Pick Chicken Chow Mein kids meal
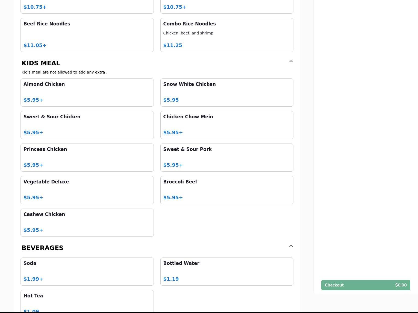418x313 pixels. click(226, 125)
